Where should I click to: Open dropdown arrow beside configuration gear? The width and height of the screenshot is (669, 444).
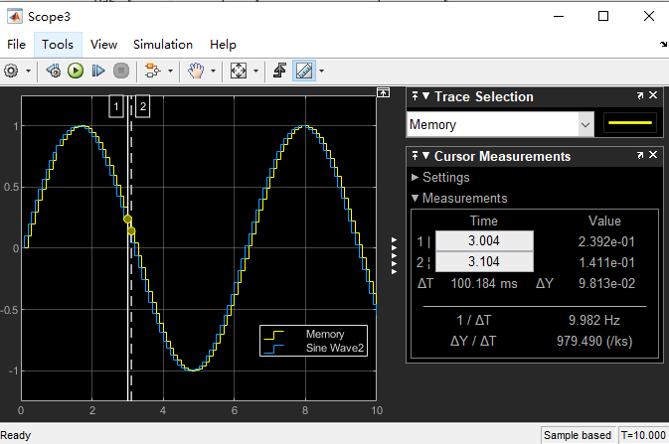pos(28,71)
